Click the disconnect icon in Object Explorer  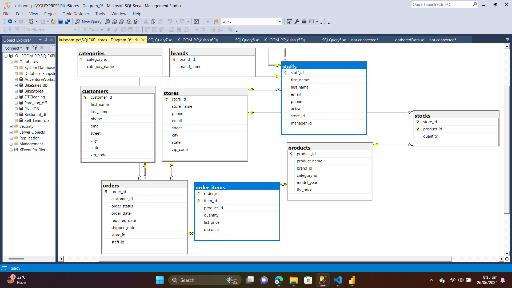pyautogui.click(x=35, y=48)
